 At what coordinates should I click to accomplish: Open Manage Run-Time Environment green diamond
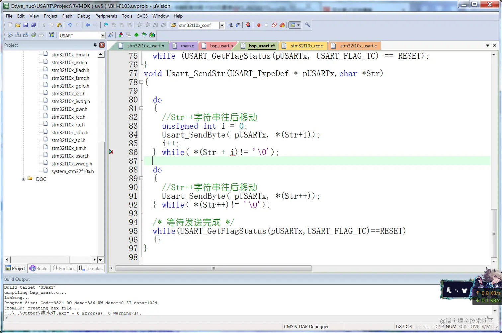[x=136, y=35]
